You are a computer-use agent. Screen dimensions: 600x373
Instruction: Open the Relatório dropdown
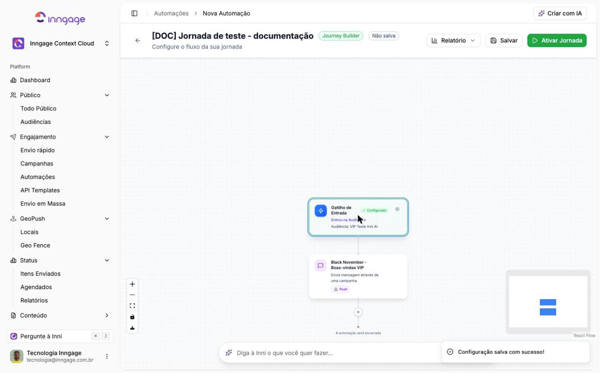(453, 40)
